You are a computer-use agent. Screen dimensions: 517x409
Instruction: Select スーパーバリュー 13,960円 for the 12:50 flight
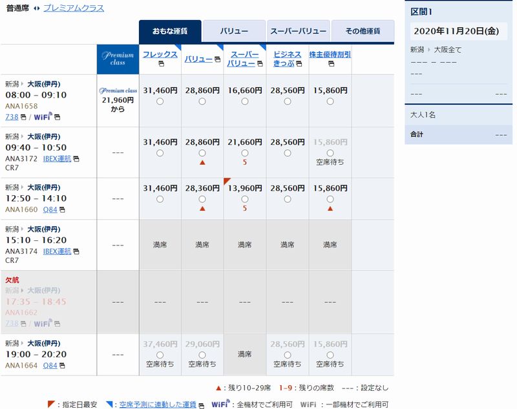pyautogui.click(x=245, y=199)
